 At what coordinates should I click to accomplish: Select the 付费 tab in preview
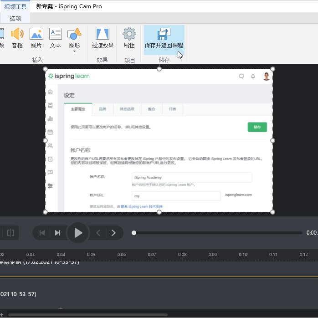[172, 109]
